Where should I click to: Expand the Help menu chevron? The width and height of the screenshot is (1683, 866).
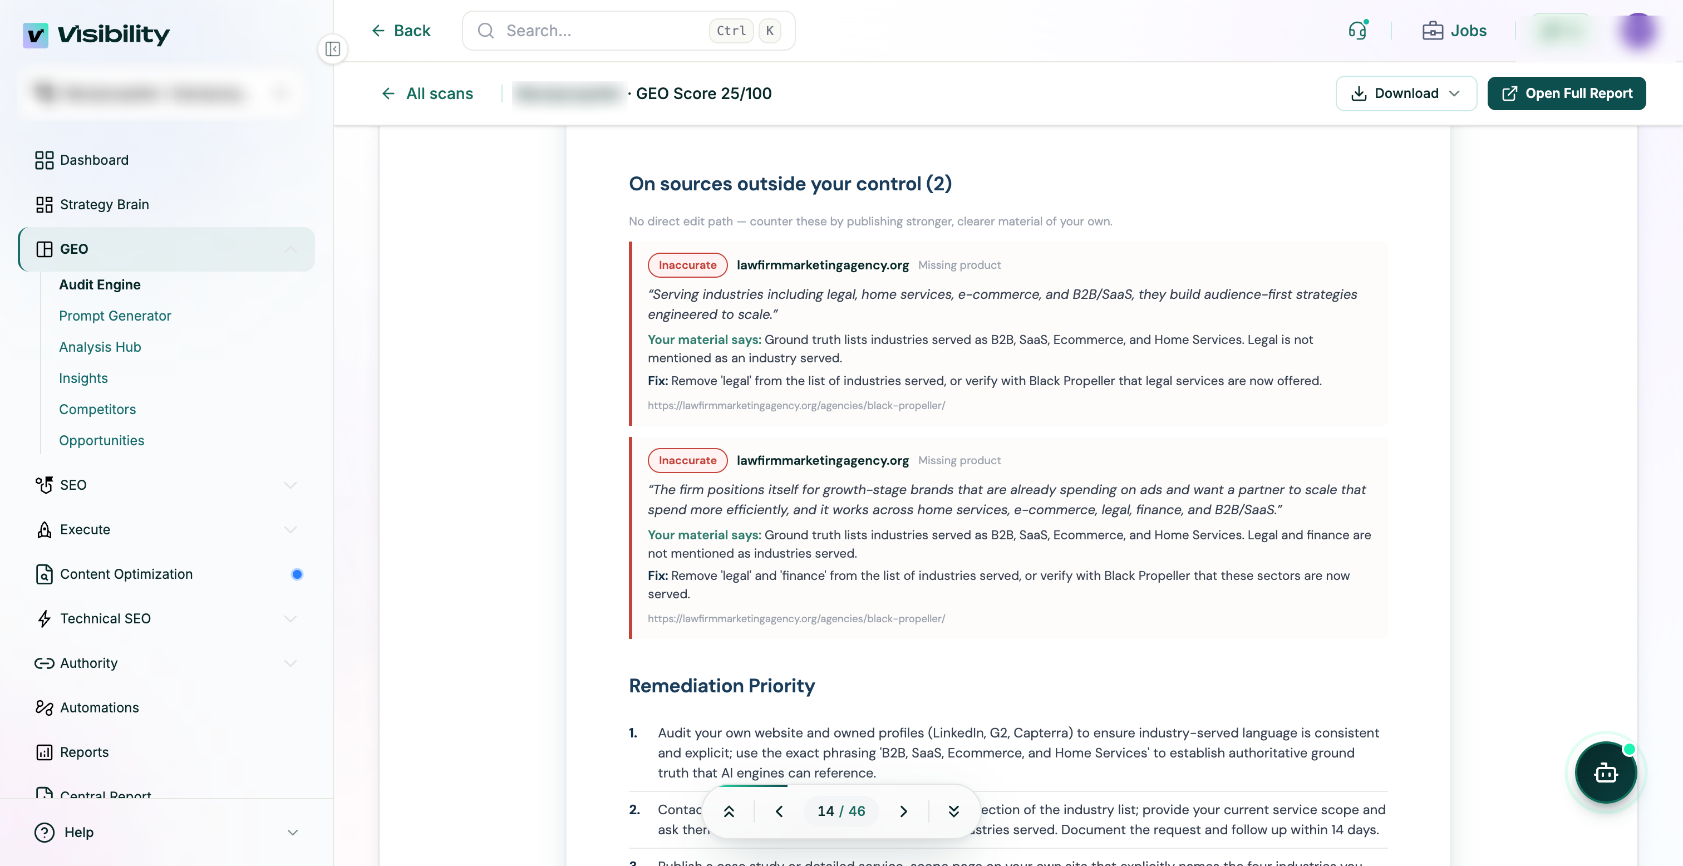(x=292, y=832)
